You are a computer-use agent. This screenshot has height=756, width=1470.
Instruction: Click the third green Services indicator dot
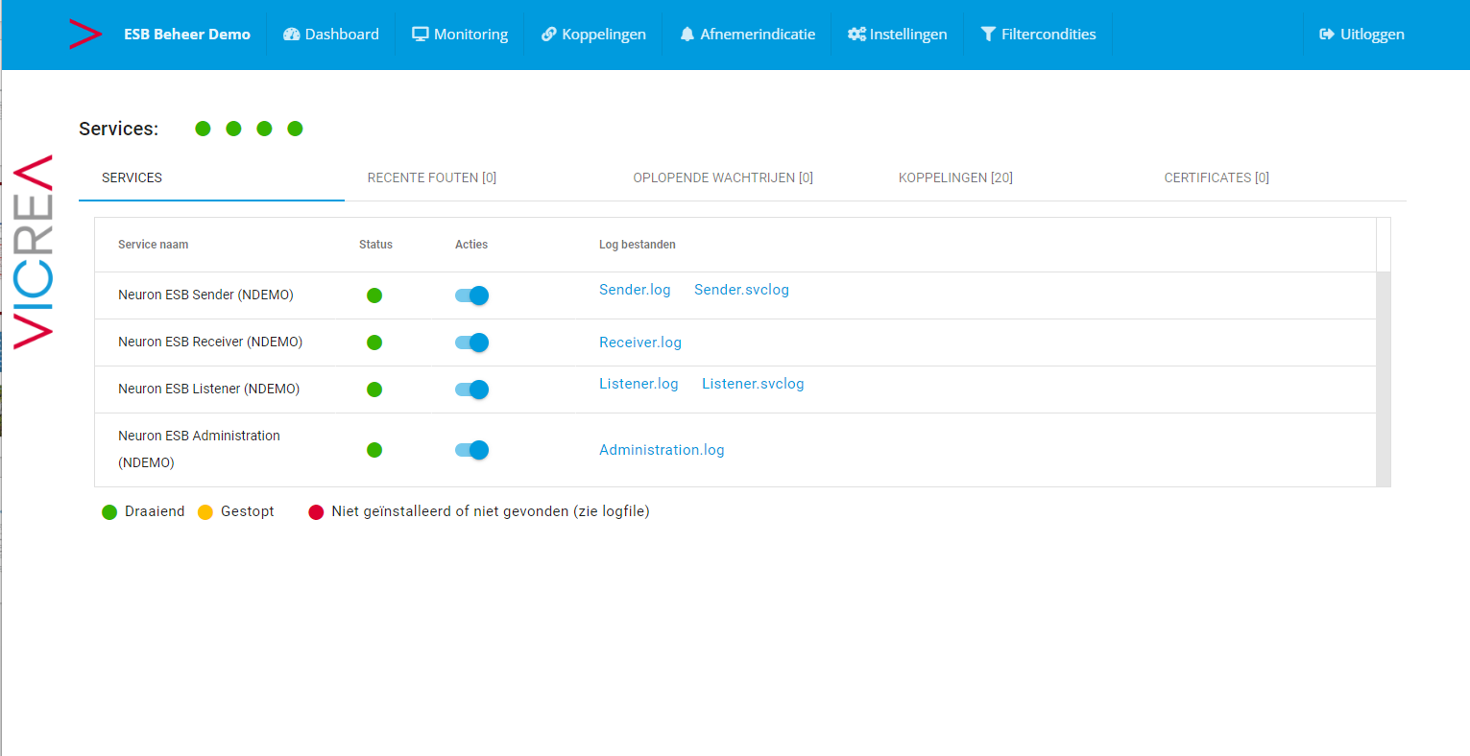pyautogui.click(x=264, y=129)
